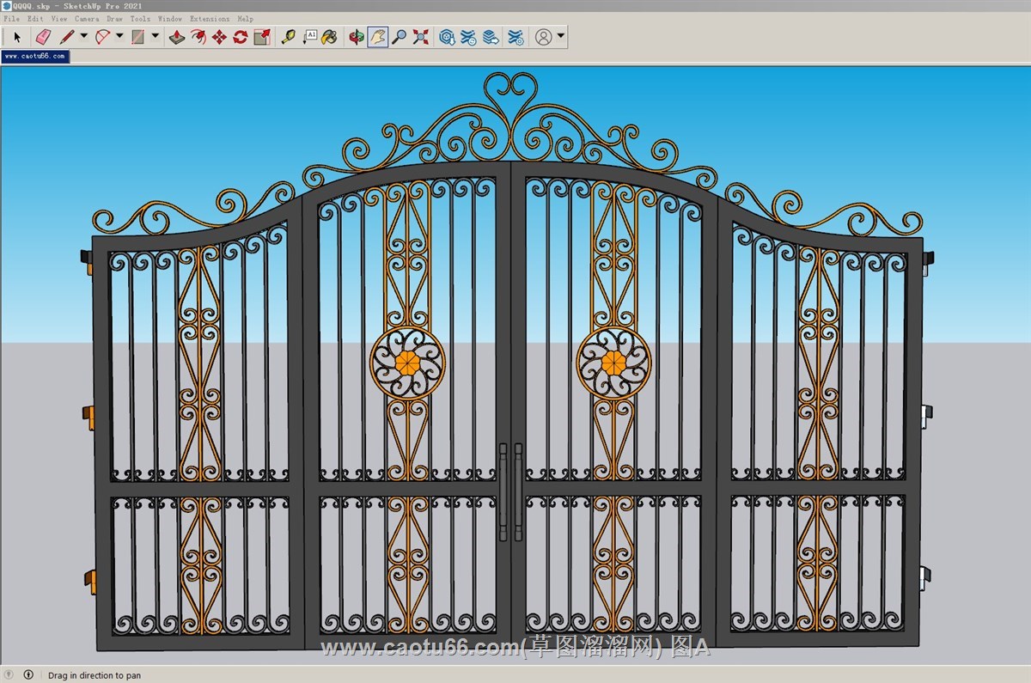The image size is (1031, 683).
Task: Activate the Rotate tool
Action: 241,37
